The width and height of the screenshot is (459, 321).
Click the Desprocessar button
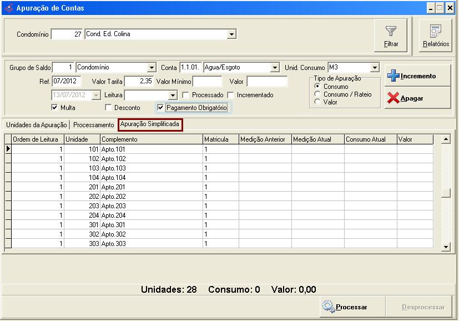423,307
